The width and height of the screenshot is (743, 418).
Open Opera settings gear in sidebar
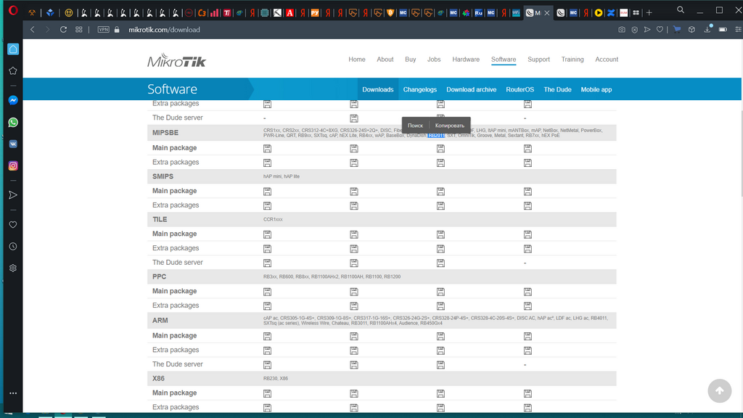tap(13, 269)
